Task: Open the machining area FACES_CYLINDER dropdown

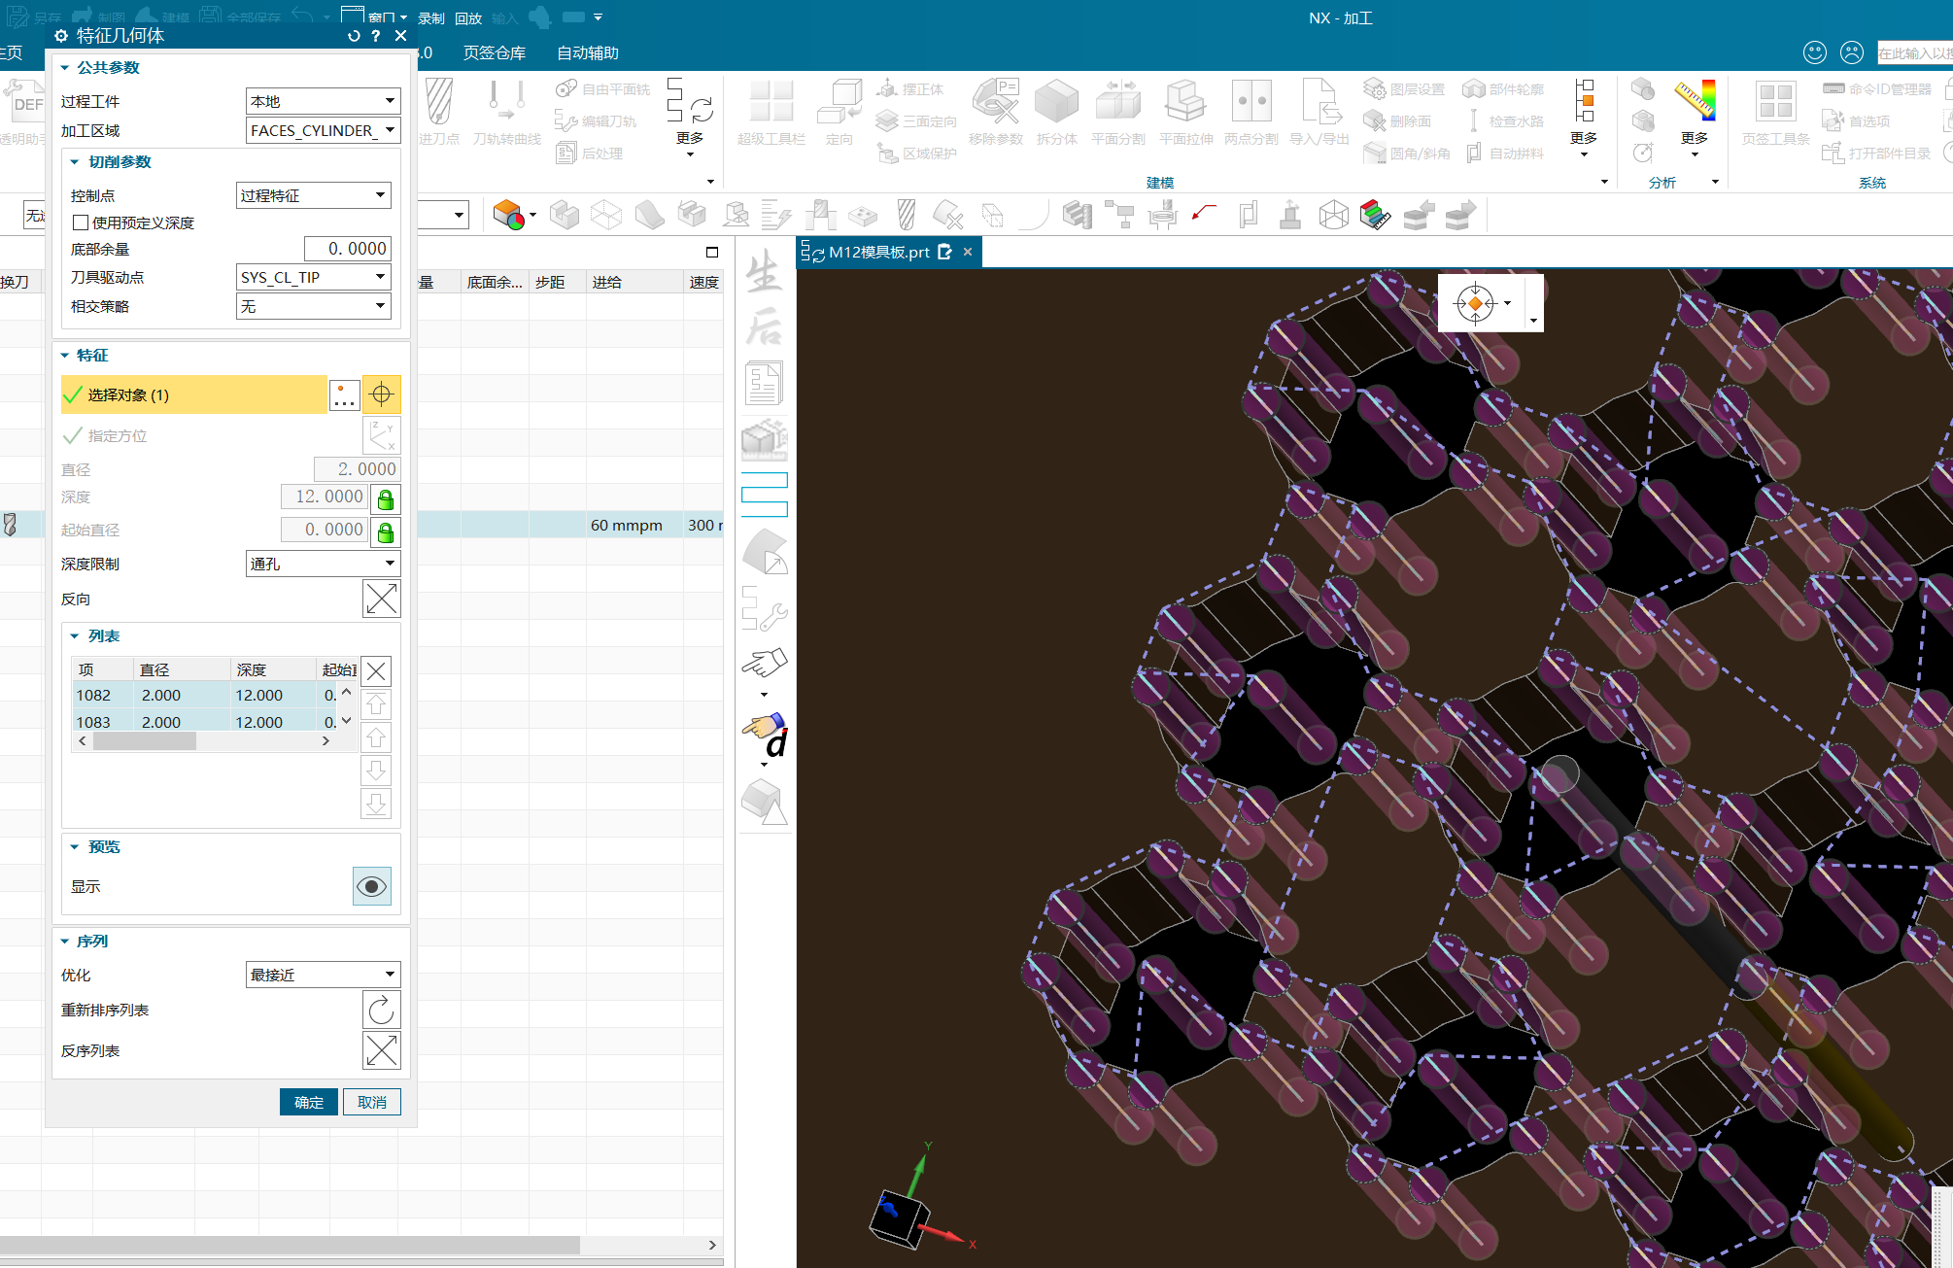Action: click(323, 130)
